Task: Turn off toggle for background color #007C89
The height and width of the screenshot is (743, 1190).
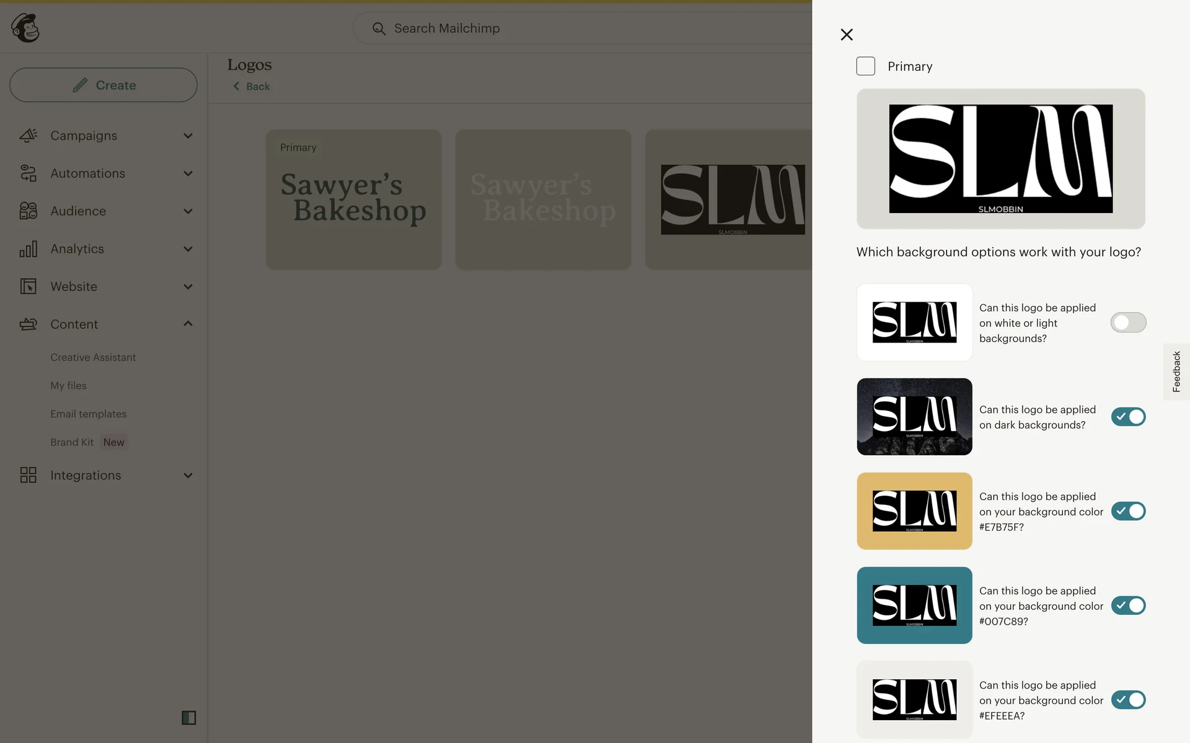Action: pos(1128,606)
